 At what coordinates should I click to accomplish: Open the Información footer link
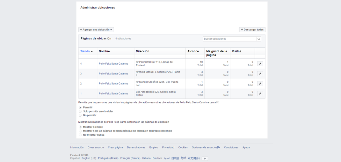pos(77,147)
